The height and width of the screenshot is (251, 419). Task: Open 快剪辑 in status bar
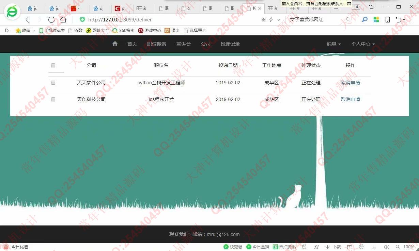(x=233, y=247)
